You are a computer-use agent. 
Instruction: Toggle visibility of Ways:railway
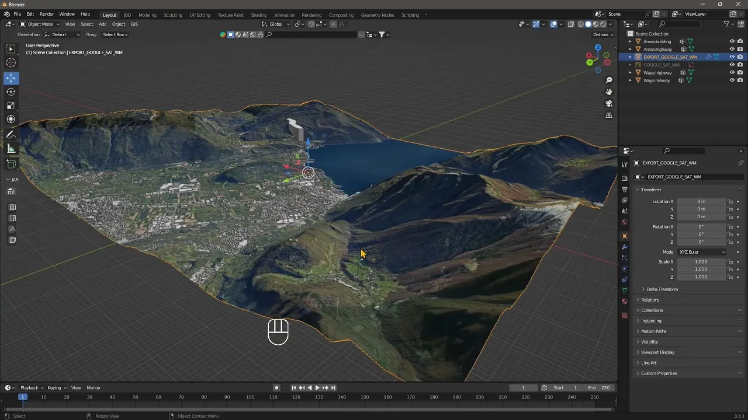732,80
